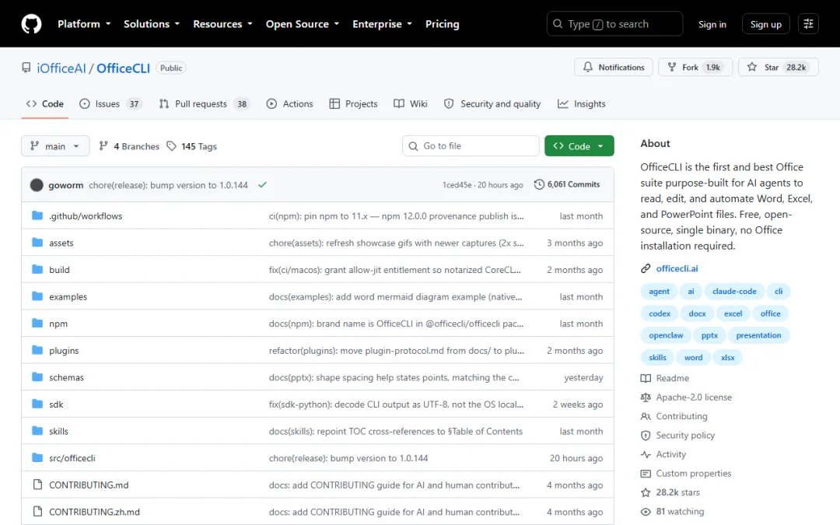Viewport: 840px width, 525px height.
Task: Click the link icon beside officecli.ai
Action: 646,268
